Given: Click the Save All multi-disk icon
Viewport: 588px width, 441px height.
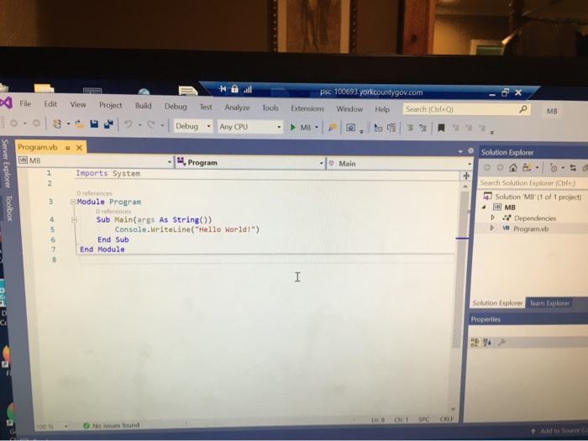Looking at the screenshot, I should (x=108, y=123).
